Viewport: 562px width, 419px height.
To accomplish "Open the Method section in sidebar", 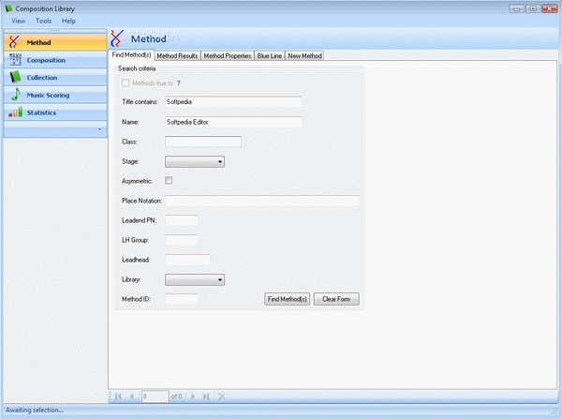I will pyautogui.click(x=55, y=42).
